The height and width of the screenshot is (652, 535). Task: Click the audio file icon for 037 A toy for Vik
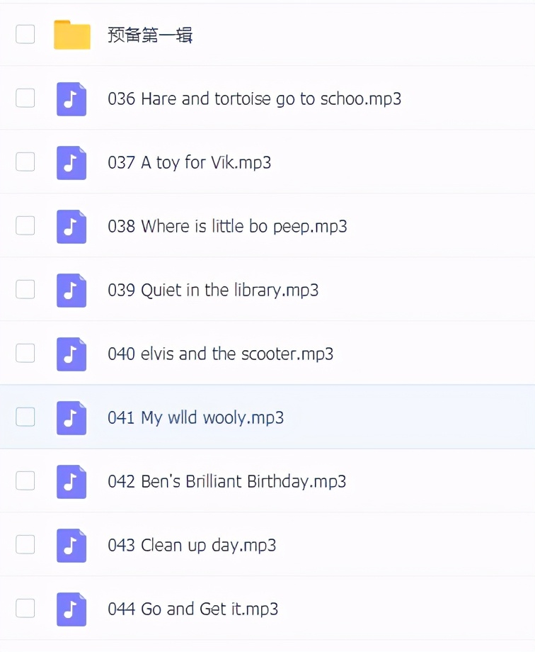tap(71, 162)
